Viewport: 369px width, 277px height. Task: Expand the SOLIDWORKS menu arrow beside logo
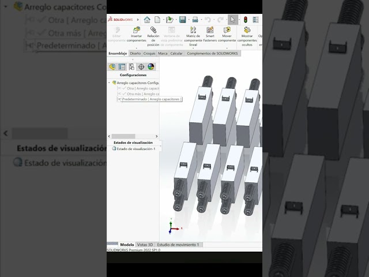(x=138, y=20)
